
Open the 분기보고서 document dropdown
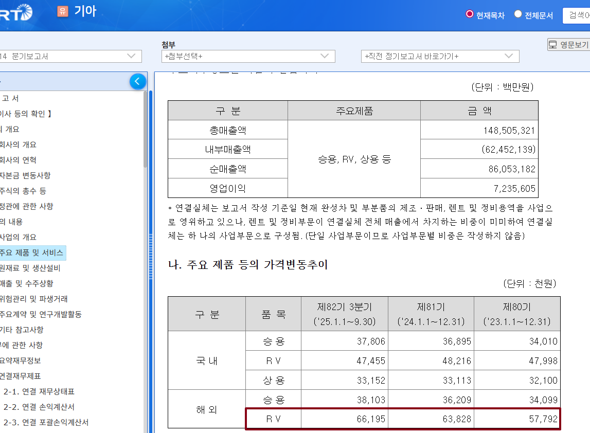pyautogui.click(x=71, y=57)
